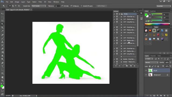This screenshot has height=97, width=172.
Task: Open the Sample Size dropdown
Action: [x=39, y=6]
